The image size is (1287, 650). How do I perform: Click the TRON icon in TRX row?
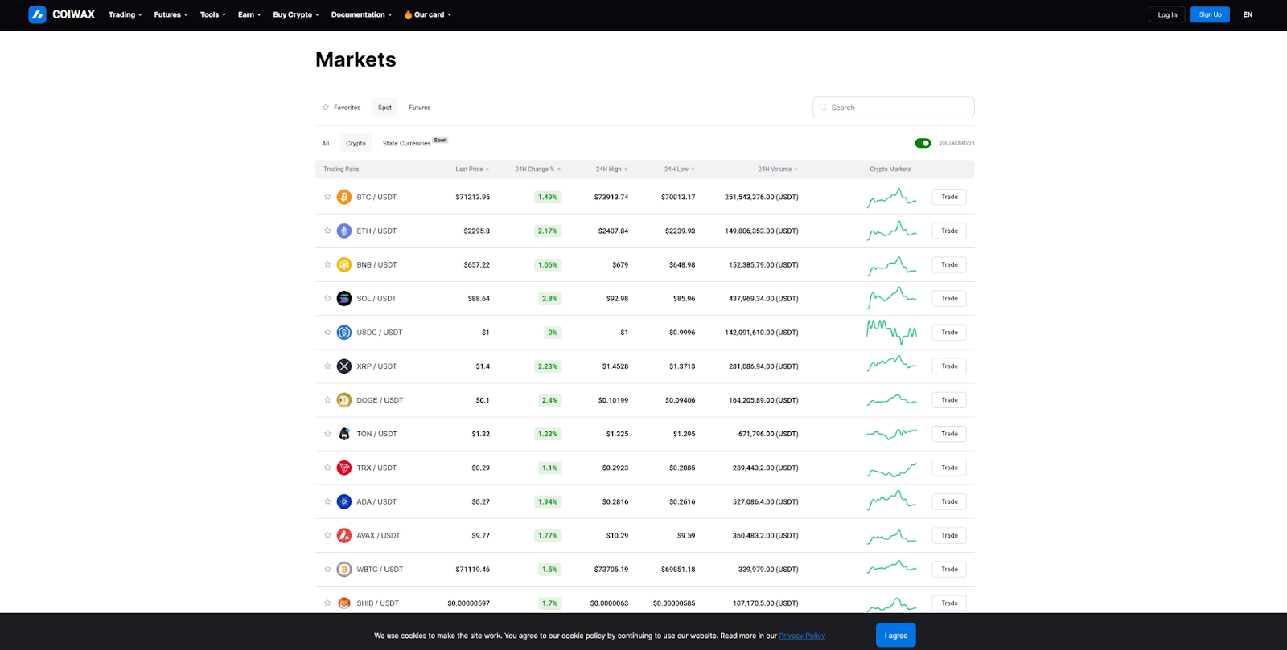[x=344, y=468]
